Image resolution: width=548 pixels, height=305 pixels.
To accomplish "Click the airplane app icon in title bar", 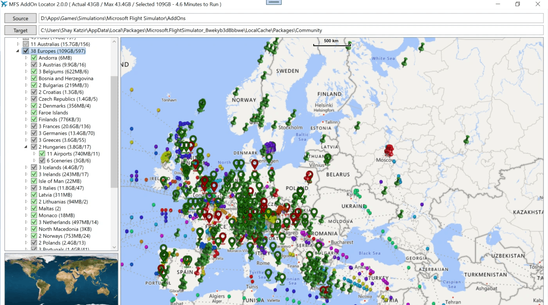I will (x=4, y=4).
